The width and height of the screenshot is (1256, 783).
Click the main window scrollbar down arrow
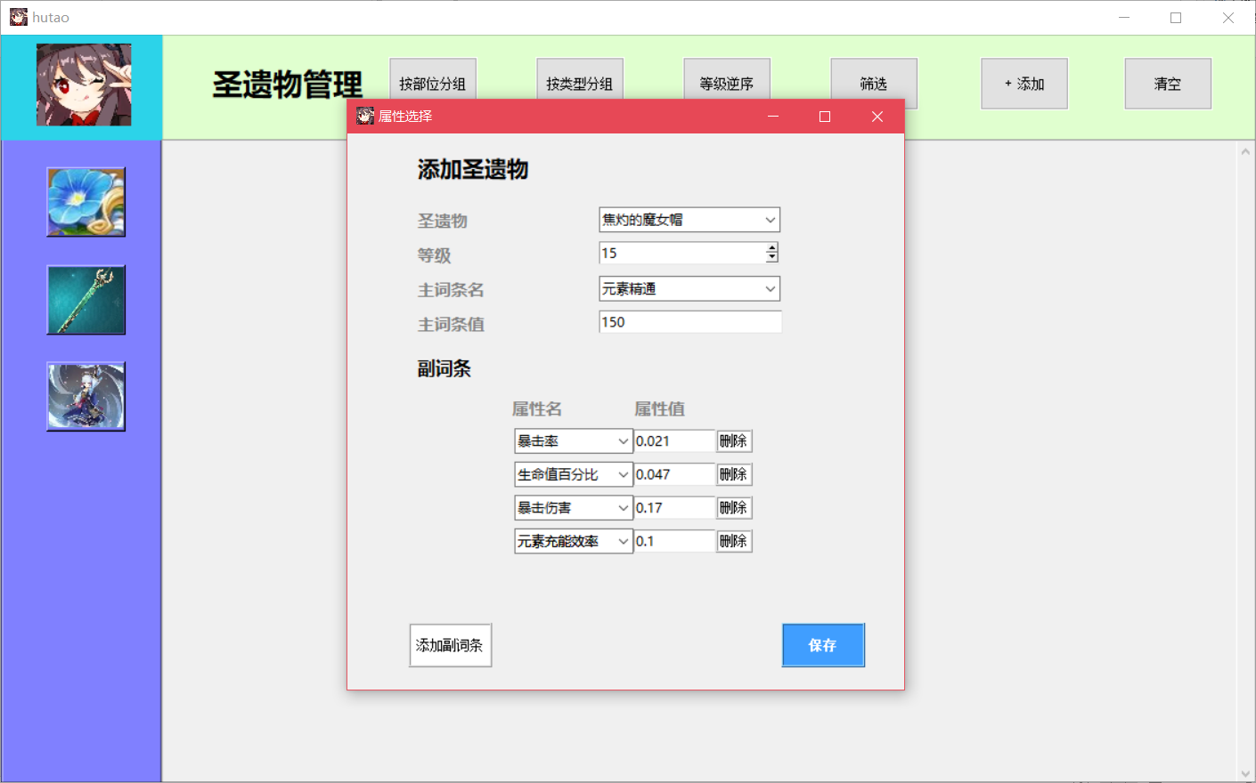click(1245, 773)
